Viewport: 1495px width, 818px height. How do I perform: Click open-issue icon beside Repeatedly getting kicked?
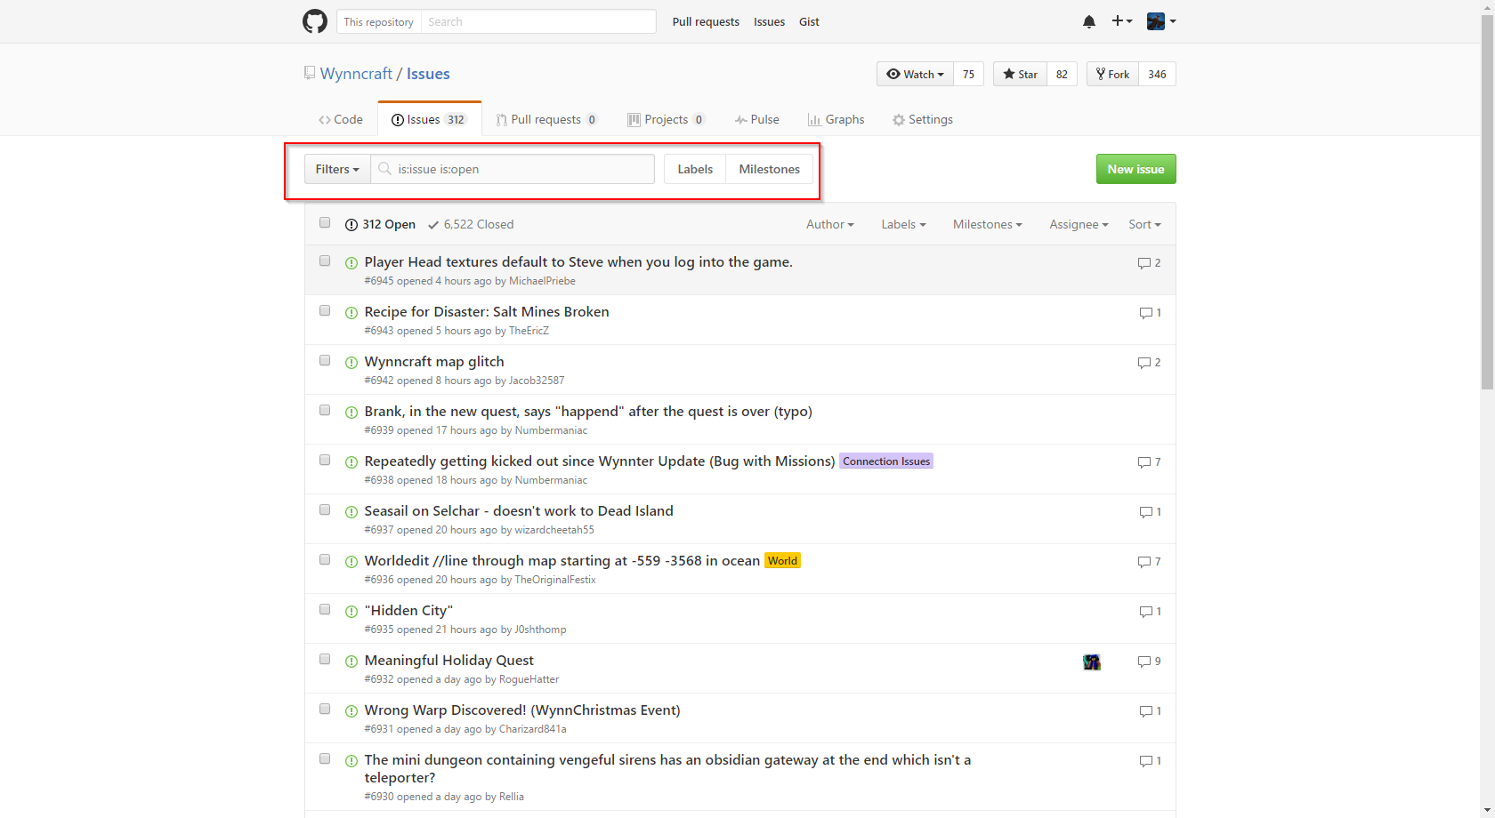click(x=352, y=462)
